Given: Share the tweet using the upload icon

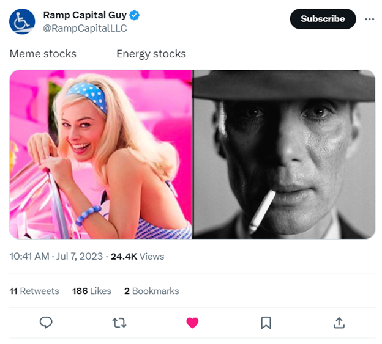Looking at the screenshot, I should tap(339, 322).
